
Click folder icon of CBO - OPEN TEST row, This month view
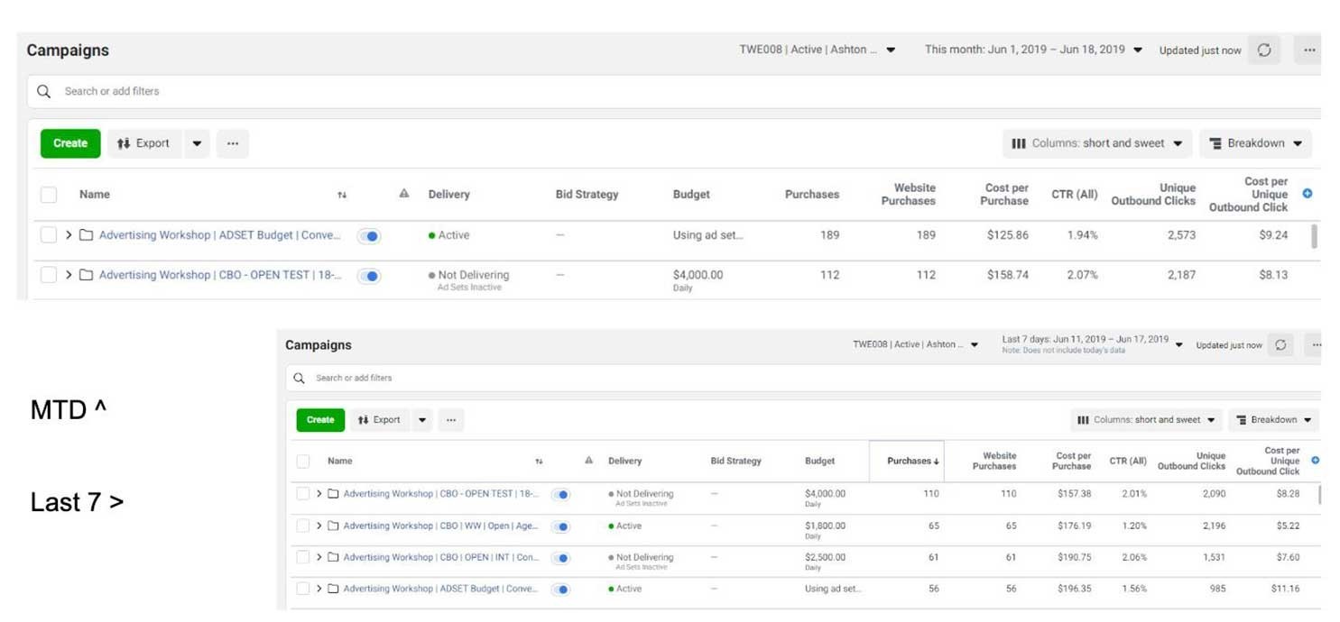point(87,275)
